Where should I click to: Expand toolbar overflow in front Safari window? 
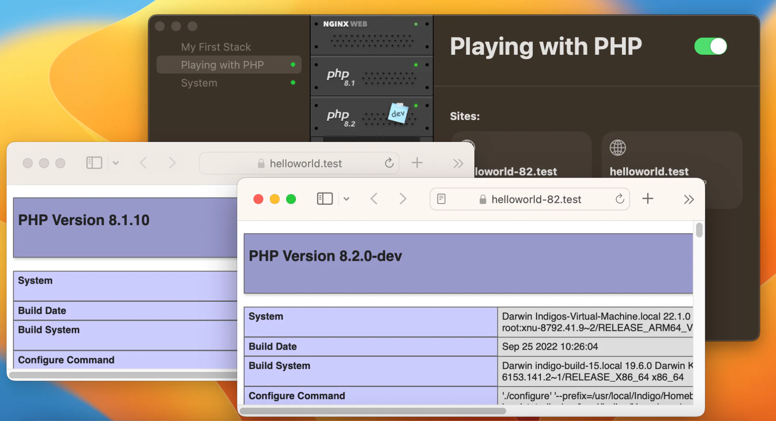point(688,199)
